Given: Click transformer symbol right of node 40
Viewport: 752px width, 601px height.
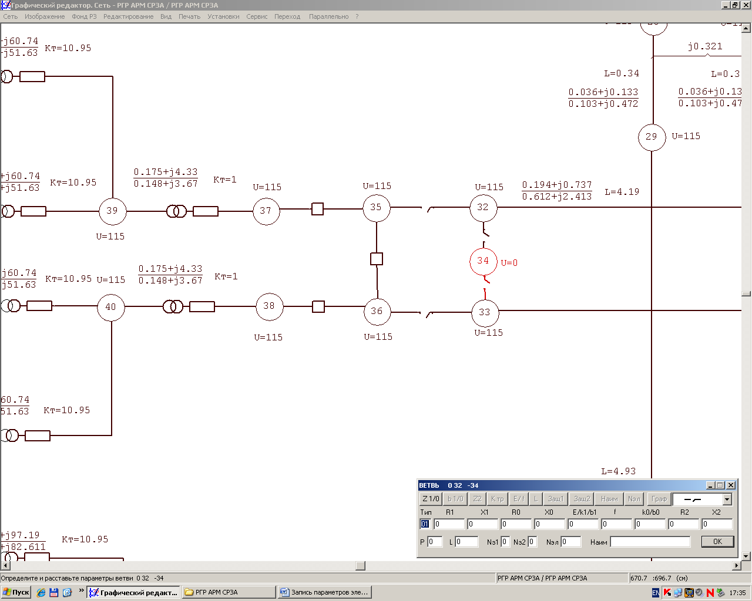Looking at the screenshot, I should (x=173, y=306).
